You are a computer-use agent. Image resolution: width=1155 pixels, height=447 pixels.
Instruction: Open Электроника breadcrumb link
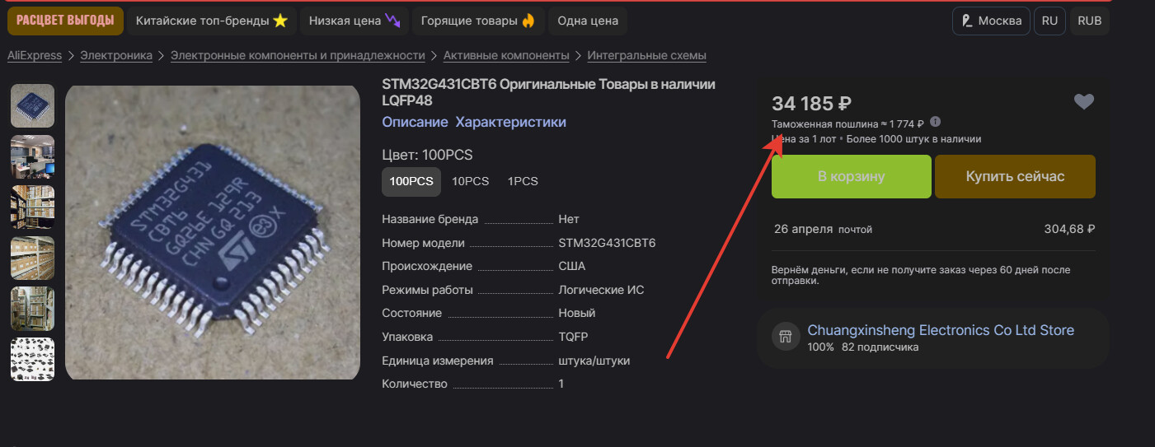pyautogui.click(x=116, y=55)
